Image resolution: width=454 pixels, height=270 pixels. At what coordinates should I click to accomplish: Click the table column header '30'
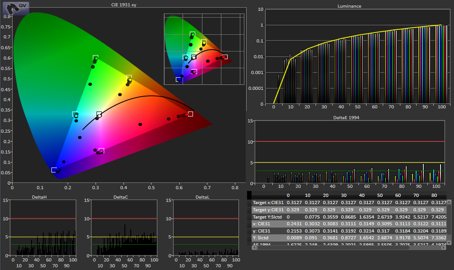pyautogui.click(x=344, y=195)
